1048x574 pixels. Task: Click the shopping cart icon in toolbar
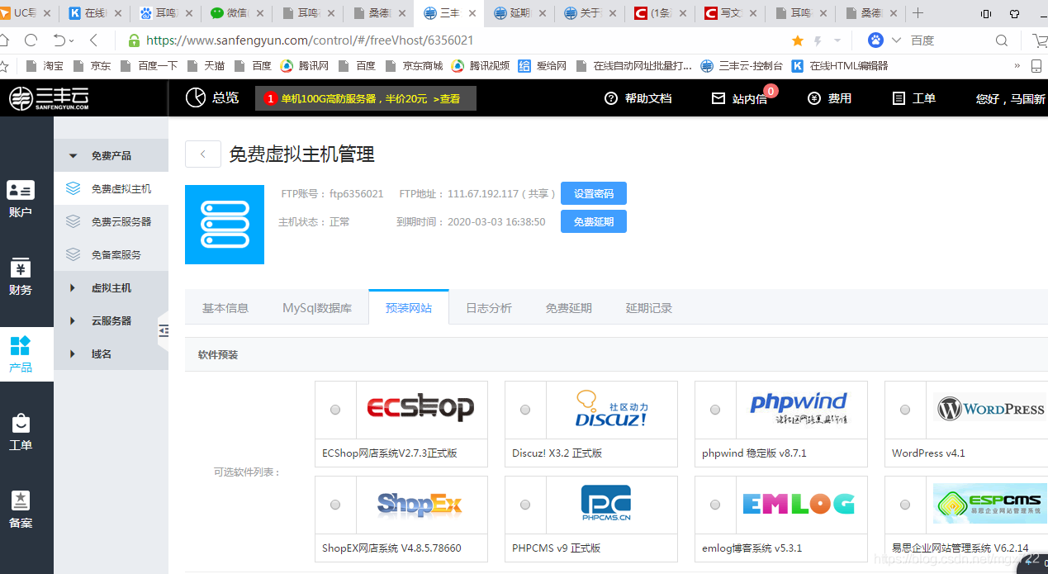1040,40
